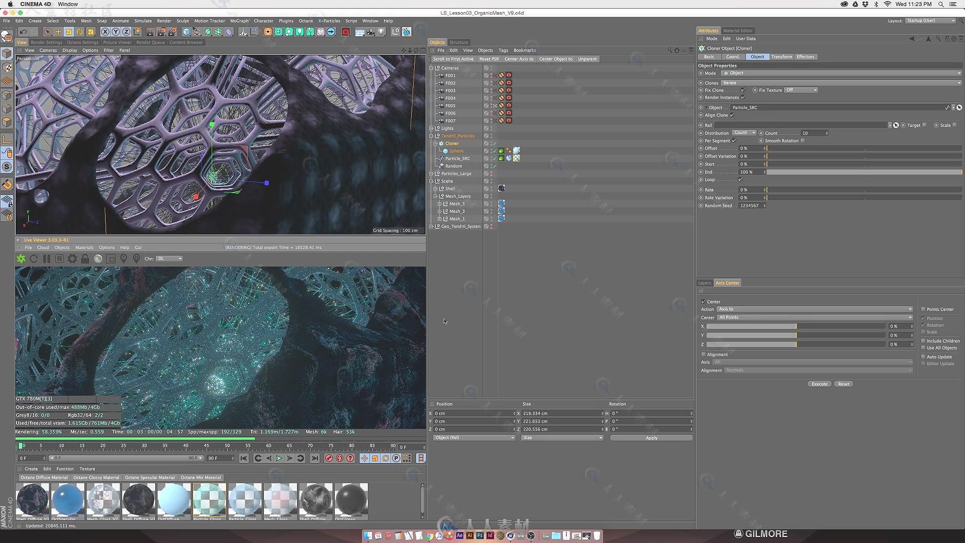The height and width of the screenshot is (543, 965).
Task: Click the Execute button
Action: [819, 384]
